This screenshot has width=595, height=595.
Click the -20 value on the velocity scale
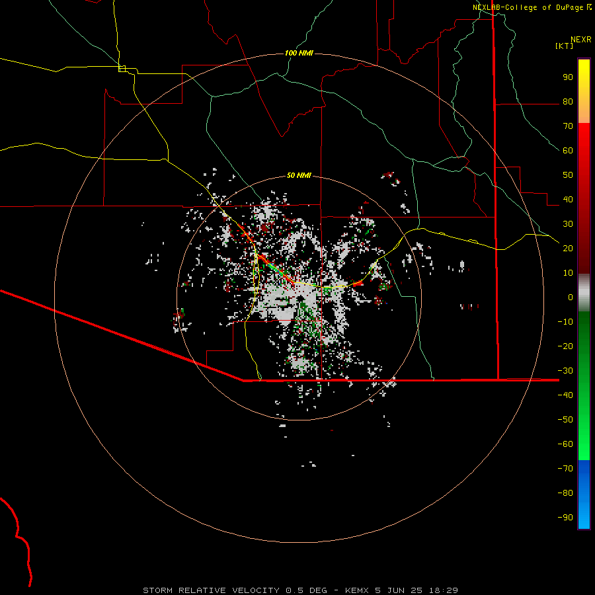[x=565, y=346]
